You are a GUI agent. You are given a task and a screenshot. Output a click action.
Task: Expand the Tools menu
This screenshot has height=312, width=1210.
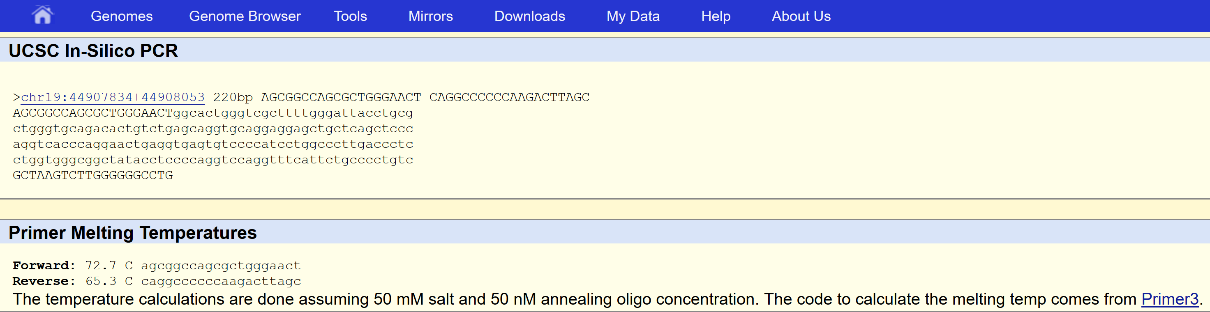point(351,16)
